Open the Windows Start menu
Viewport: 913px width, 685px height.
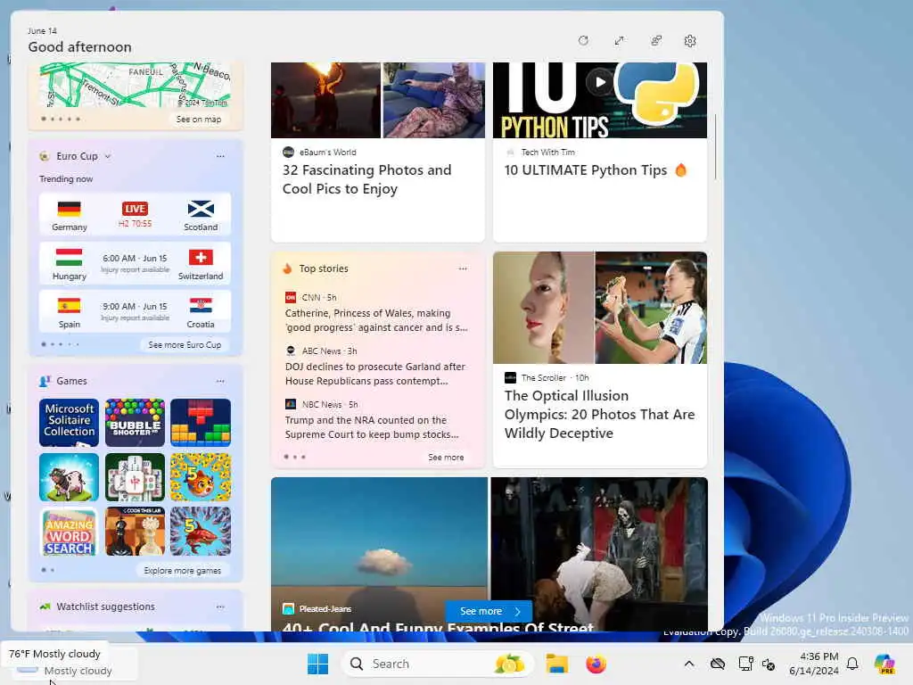318,664
